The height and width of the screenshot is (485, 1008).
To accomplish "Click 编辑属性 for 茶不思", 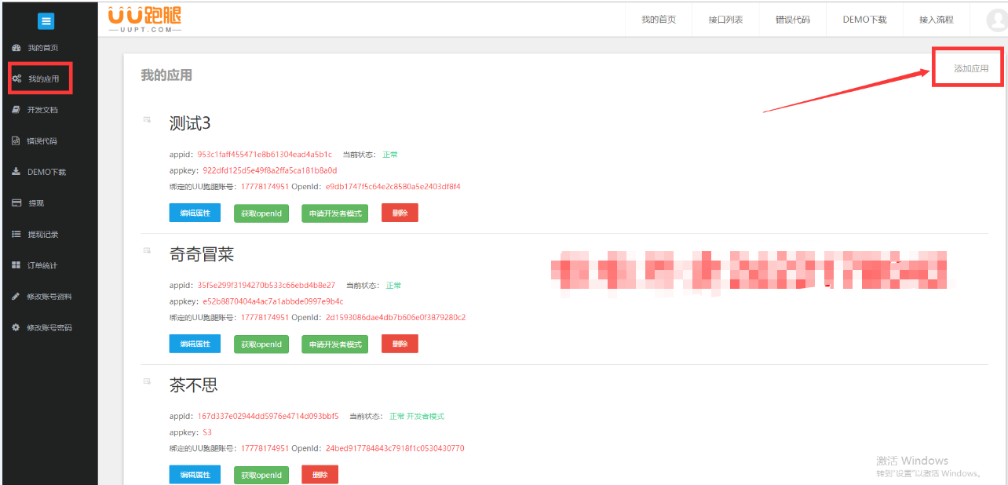I will pos(195,475).
